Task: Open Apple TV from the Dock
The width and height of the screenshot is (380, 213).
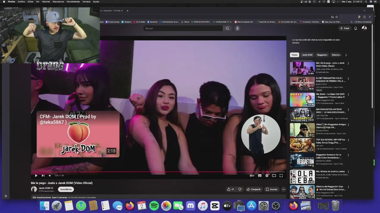Action: [227, 206]
